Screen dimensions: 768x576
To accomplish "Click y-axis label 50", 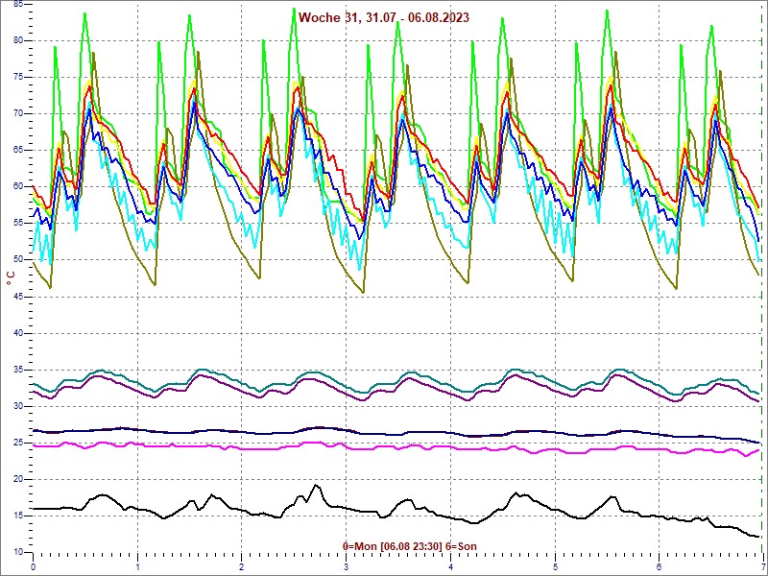I will [18, 259].
